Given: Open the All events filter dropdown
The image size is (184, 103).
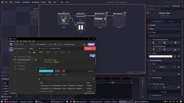Looking at the screenshot, I should (x=41, y=79).
